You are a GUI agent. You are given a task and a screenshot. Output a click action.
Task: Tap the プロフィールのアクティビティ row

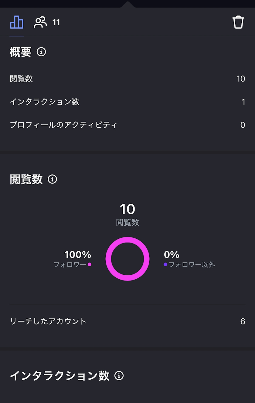click(x=127, y=125)
